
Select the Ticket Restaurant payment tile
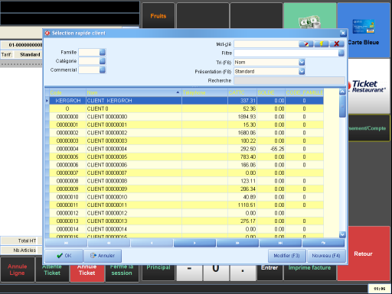(x=368, y=86)
